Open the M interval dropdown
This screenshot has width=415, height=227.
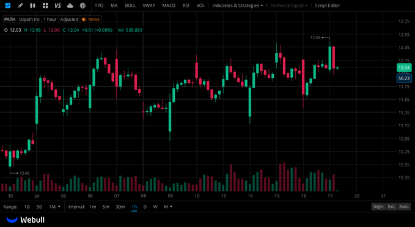168,207
